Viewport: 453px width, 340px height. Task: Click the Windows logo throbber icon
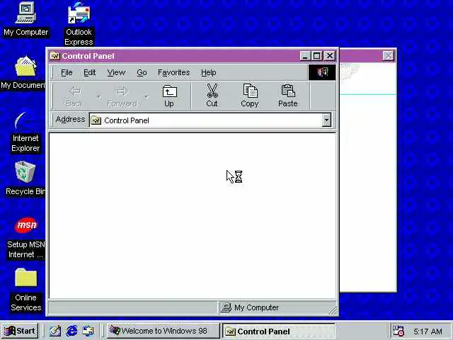pyautogui.click(x=322, y=72)
